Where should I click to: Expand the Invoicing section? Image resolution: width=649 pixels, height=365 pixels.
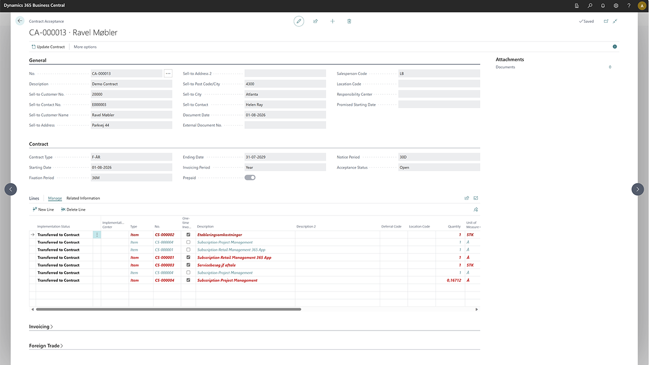click(41, 327)
